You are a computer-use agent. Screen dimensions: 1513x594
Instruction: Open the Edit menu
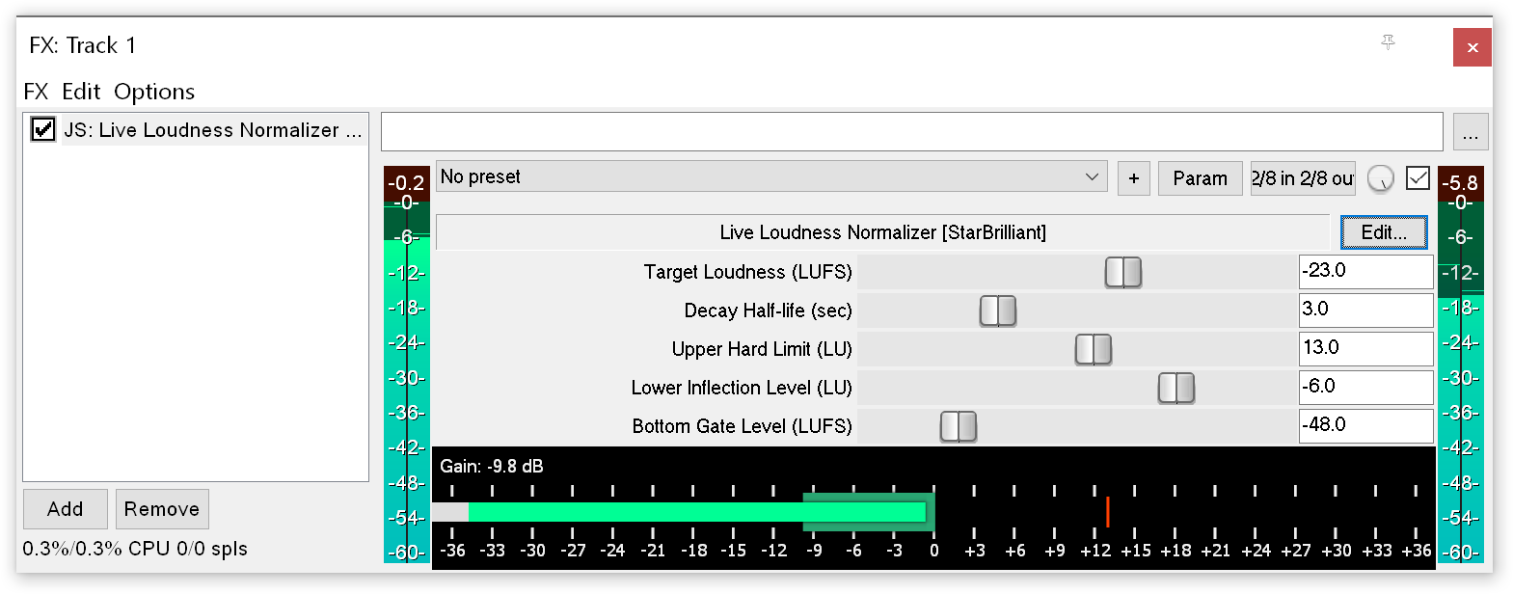[81, 92]
